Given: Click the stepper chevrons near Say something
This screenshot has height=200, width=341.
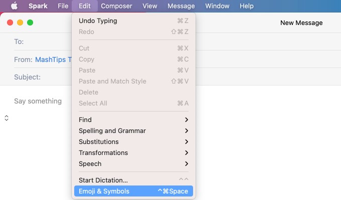Looking at the screenshot, I should click(7, 118).
